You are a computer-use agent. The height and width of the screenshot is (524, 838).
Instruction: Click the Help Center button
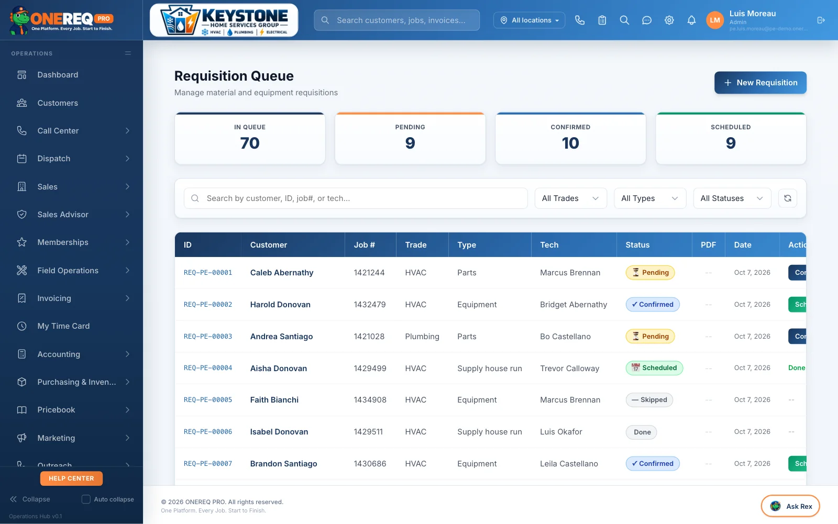(x=71, y=478)
